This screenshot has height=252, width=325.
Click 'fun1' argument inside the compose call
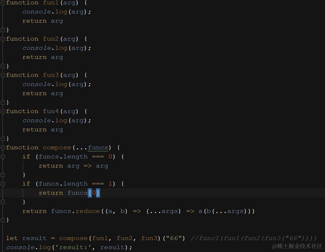pos(100,238)
